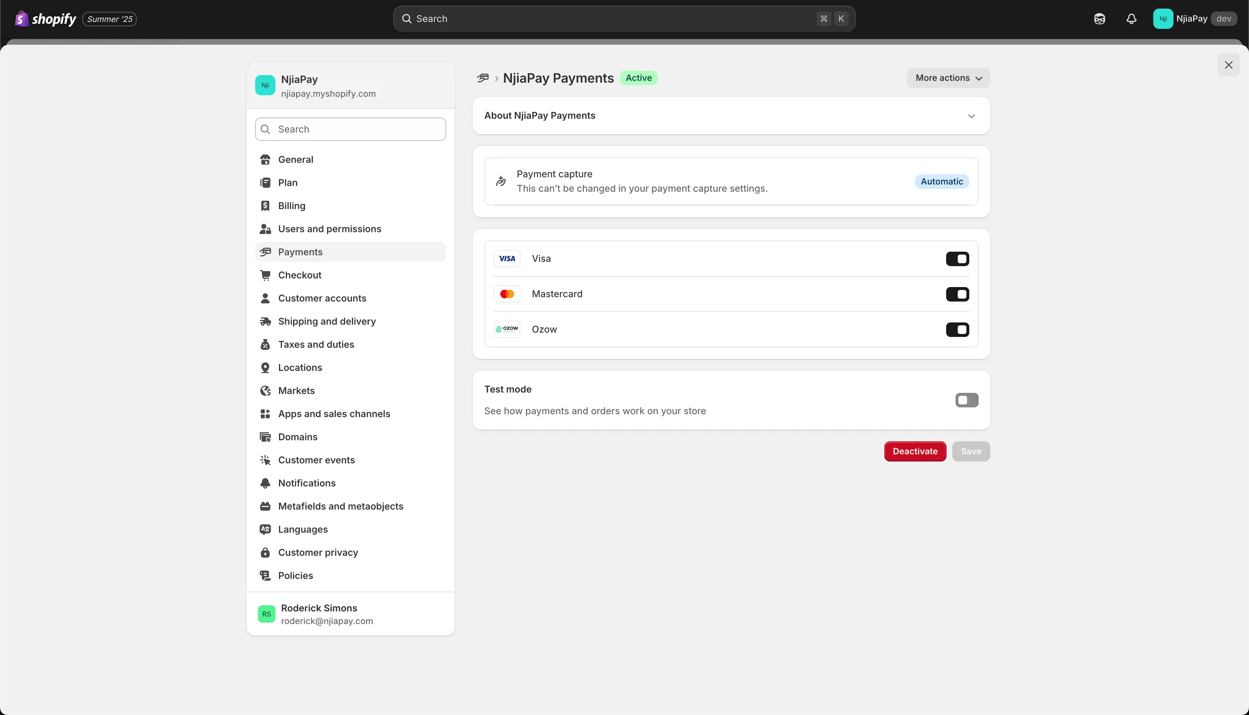Click the settings sidebar Search field
Viewport: 1249px width, 715px height.
[351, 129]
